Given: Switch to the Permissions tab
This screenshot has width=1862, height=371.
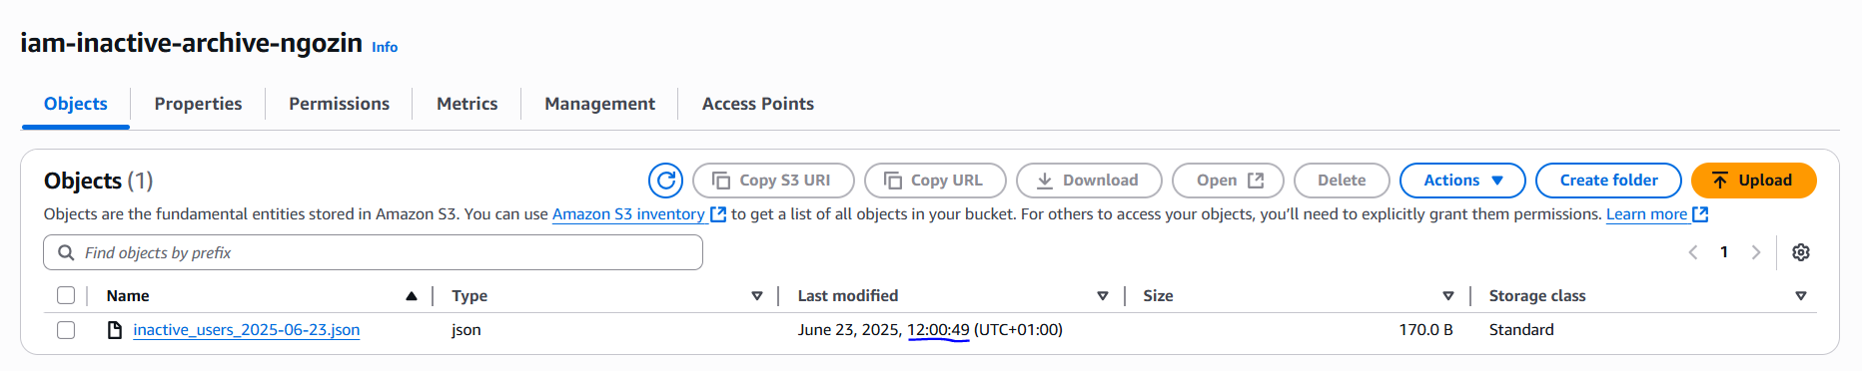Looking at the screenshot, I should pyautogui.click(x=339, y=104).
